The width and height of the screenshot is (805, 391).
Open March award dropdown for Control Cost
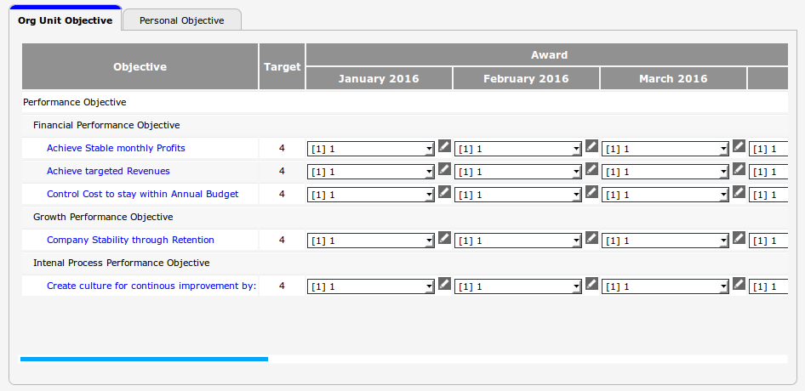pyautogui.click(x=665, y=195)
